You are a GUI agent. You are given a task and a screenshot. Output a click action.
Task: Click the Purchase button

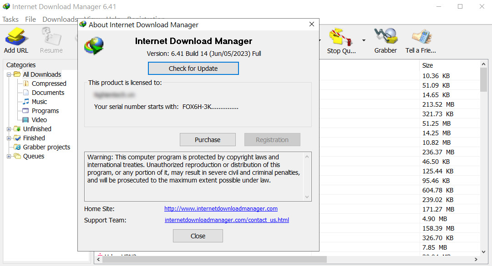tap(208, 139)
